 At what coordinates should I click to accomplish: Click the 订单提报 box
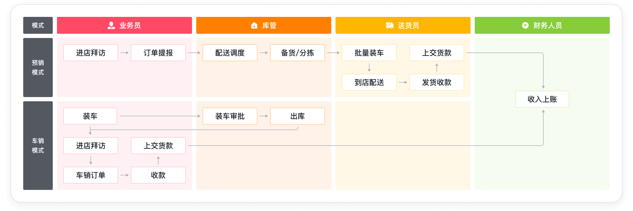[x=158, y=53]
